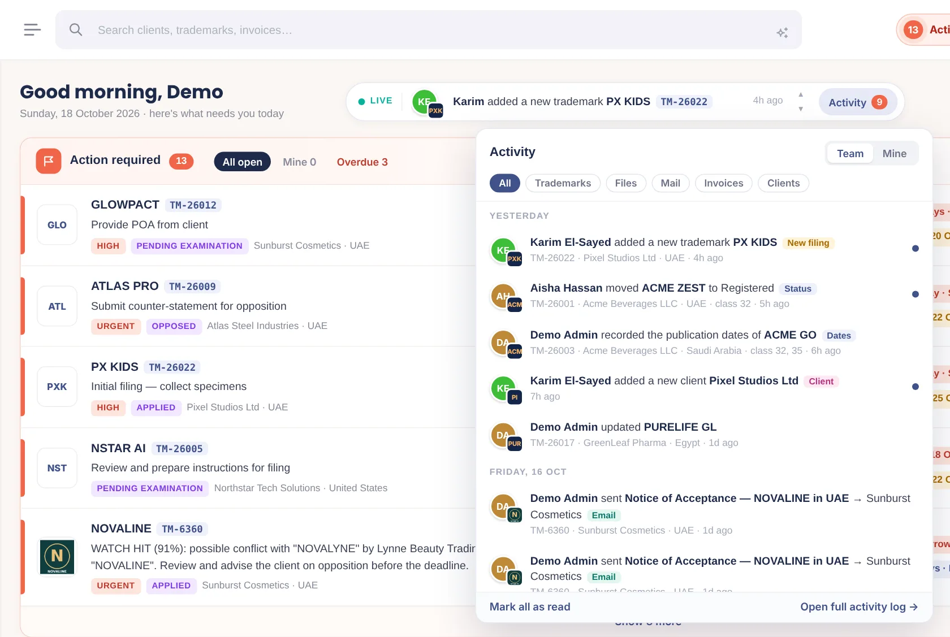Screen dimensions: 950x637
Task: Show next live ticker item arrow
Action: pyautogui.click(x=801, y=109)
